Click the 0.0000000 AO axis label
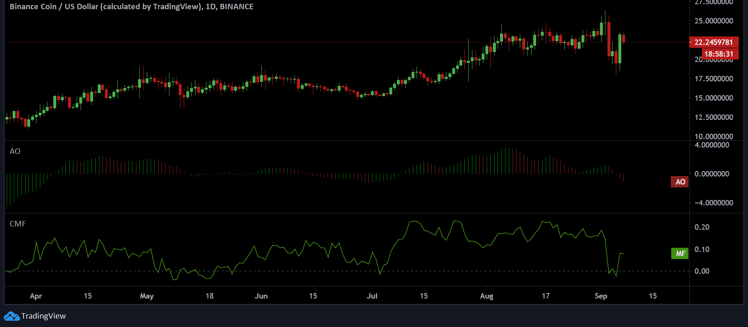 coord(712,174)
